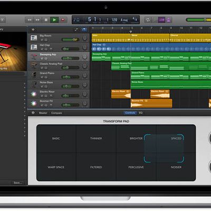The height and width of the screenshot is (211, 211).
Task: Toggle the purple Metronome button
Action: pos(169,20)
